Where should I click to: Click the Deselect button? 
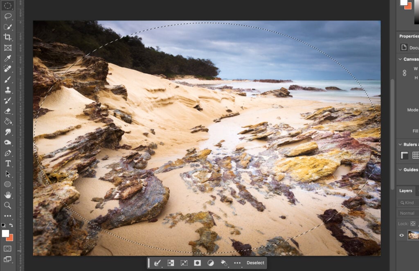[255, 263]
